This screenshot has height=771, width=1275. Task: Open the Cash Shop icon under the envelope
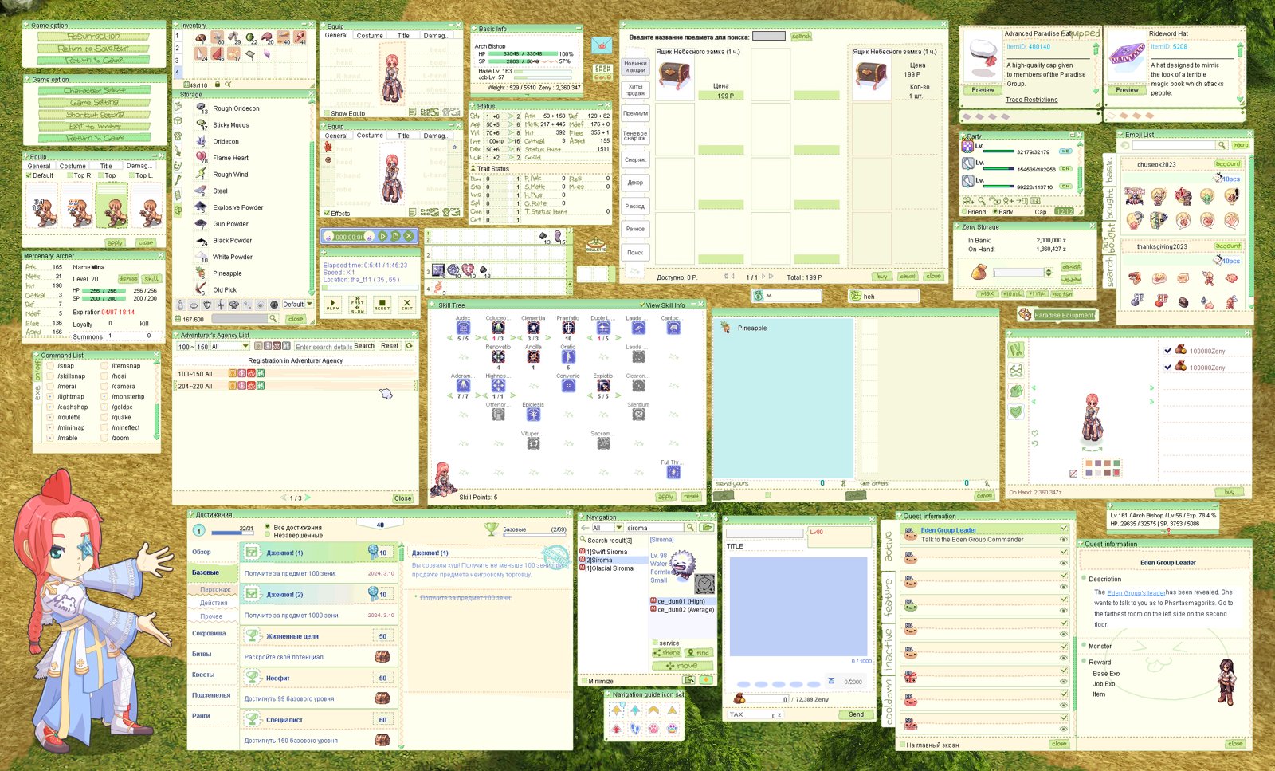602,72
